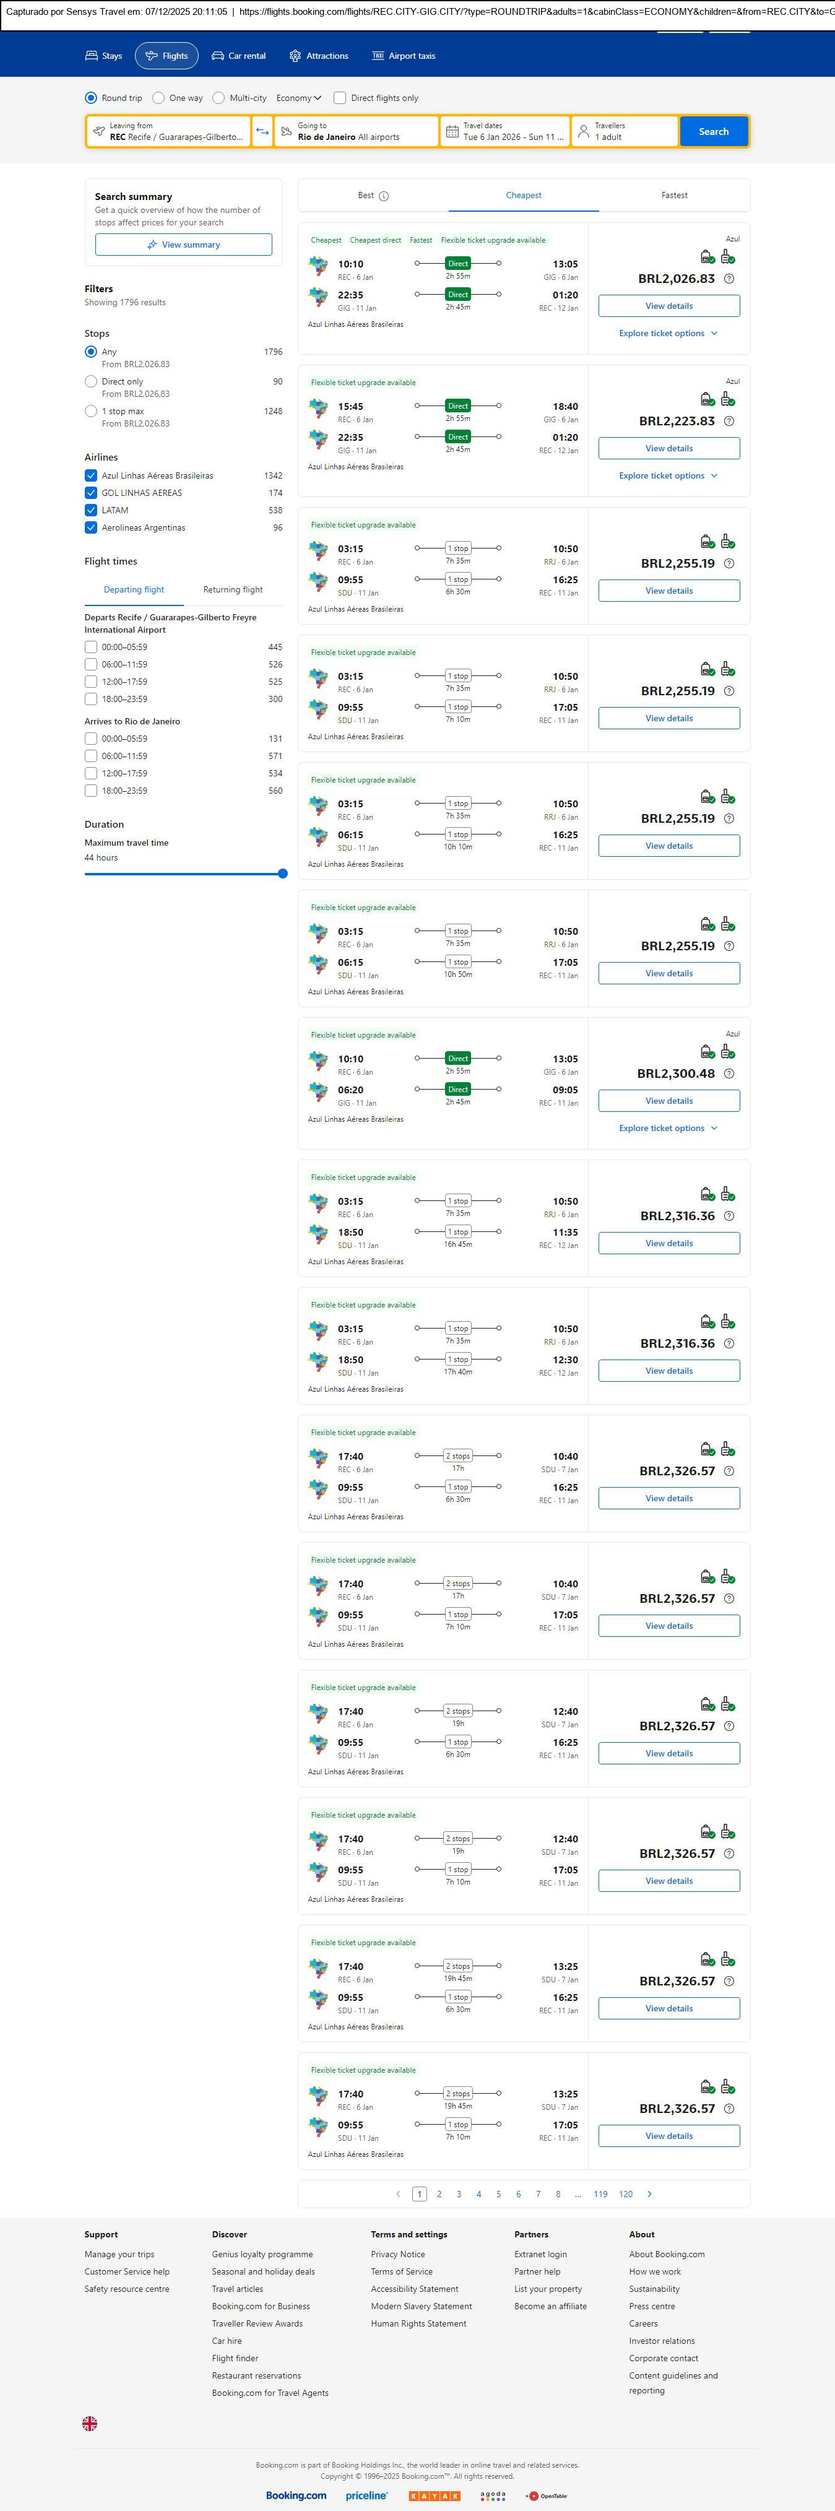Click the KAYAK logo in footer

pyautogui.click(x=433, y=2496)
